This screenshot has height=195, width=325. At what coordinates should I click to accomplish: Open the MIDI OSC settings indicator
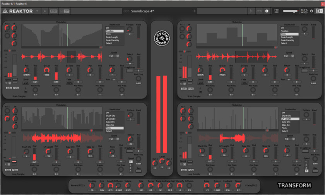pos(277,11)
